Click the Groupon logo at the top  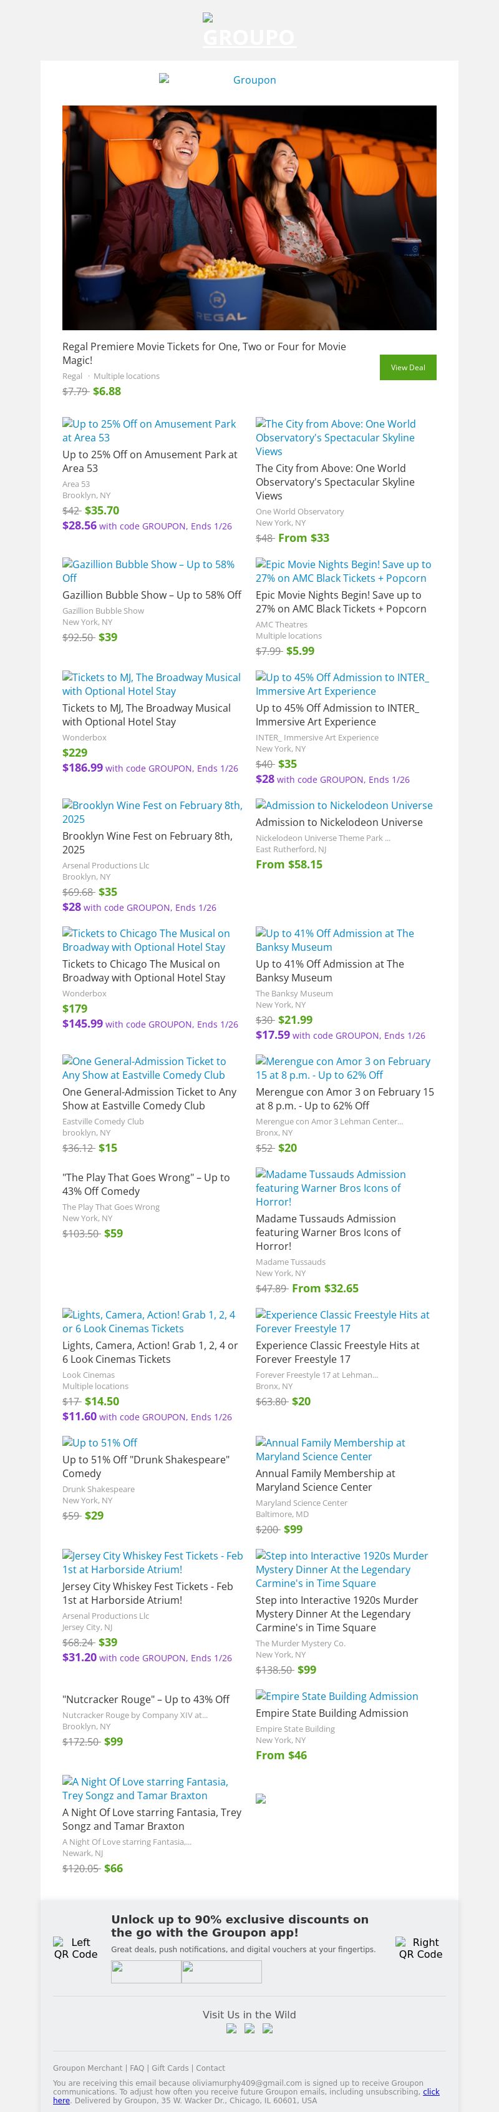click(248, 37)
